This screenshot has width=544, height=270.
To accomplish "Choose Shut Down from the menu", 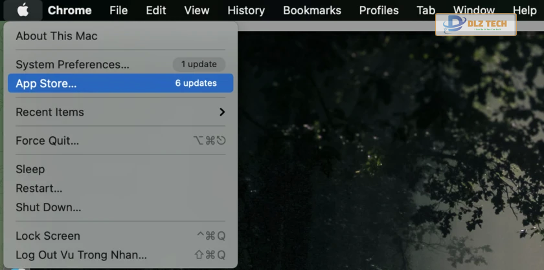I will click(x=120, y=207).
